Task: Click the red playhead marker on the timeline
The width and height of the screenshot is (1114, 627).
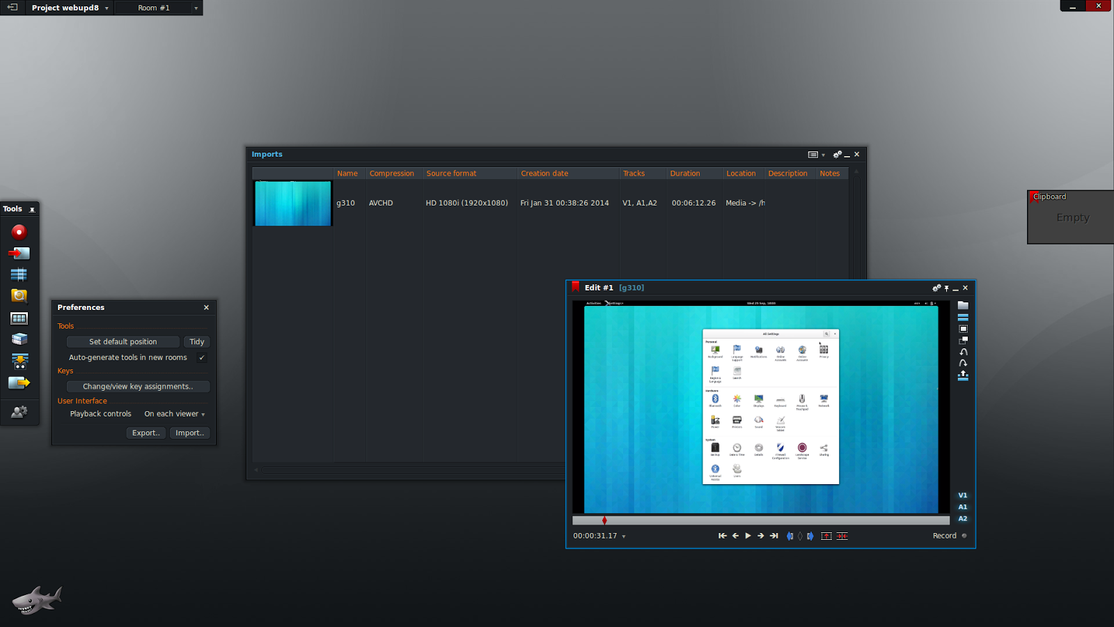Action: pyautogui.click(x=604, y=520)
